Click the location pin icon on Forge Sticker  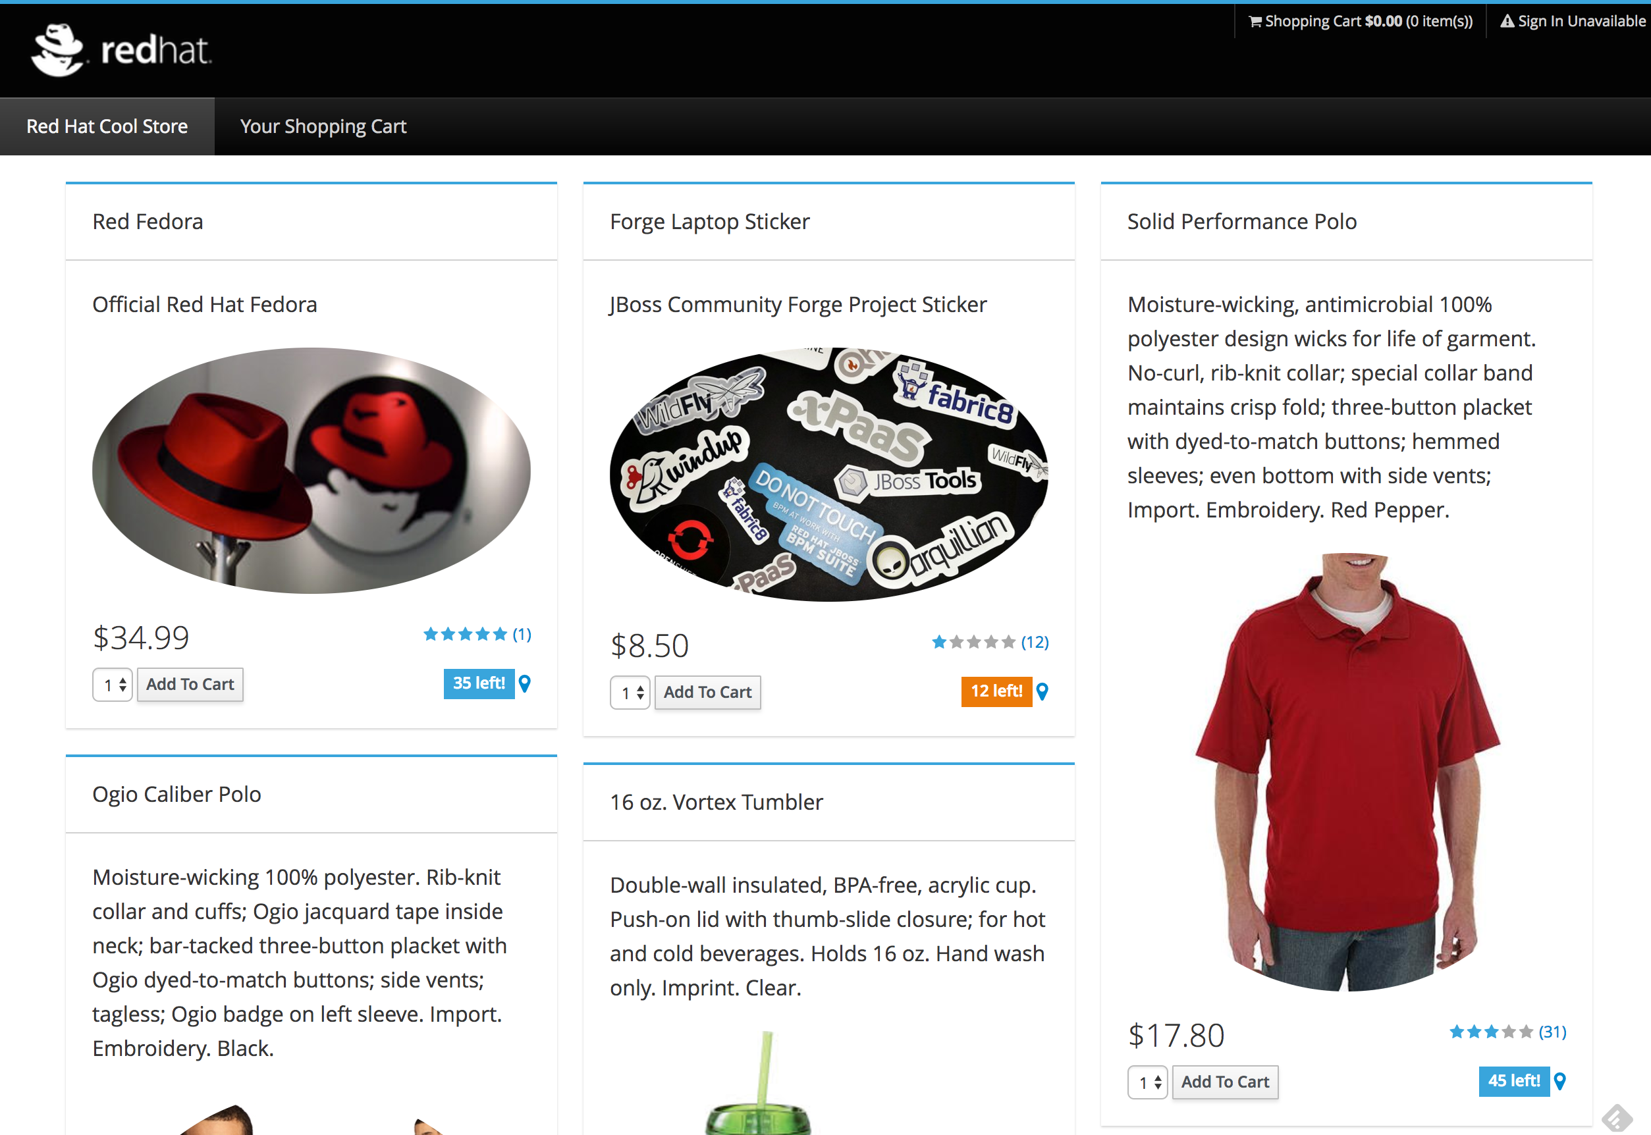[x=1041, y=690]
